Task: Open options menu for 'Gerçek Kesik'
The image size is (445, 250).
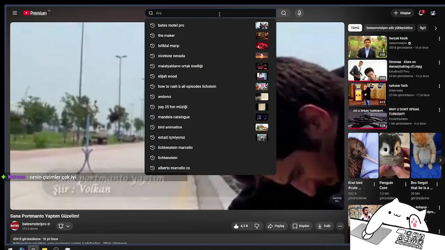Action: click(x=439, y=39)
